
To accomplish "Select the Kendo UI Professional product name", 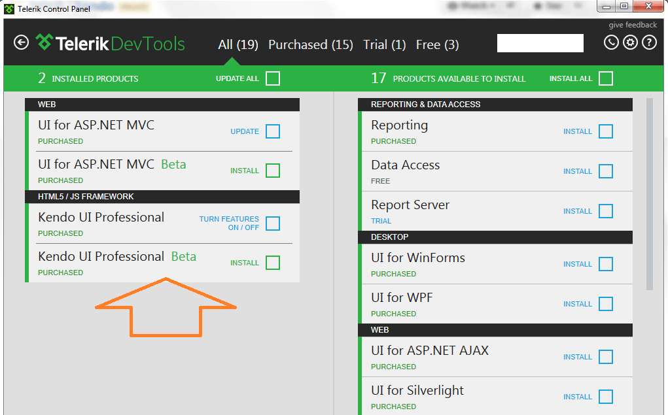I will [101, 217].
